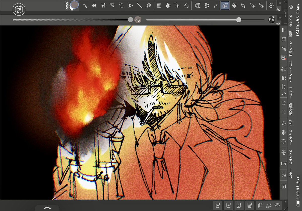Viewport: 302px width, 211px height.
Task: Click the mirrored-triangles flip icon
Action: [x=284, y=152]
